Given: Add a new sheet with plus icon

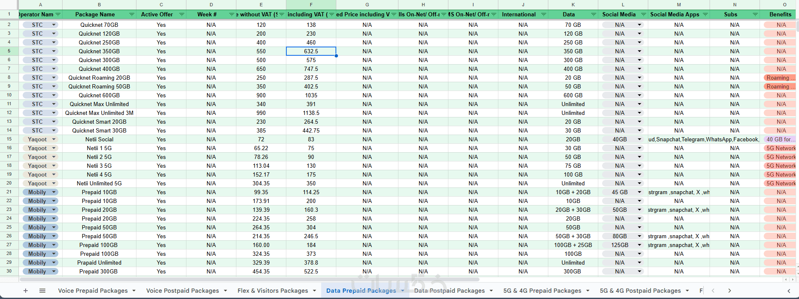Looking at the screenshot, I should tap(26, 291).
